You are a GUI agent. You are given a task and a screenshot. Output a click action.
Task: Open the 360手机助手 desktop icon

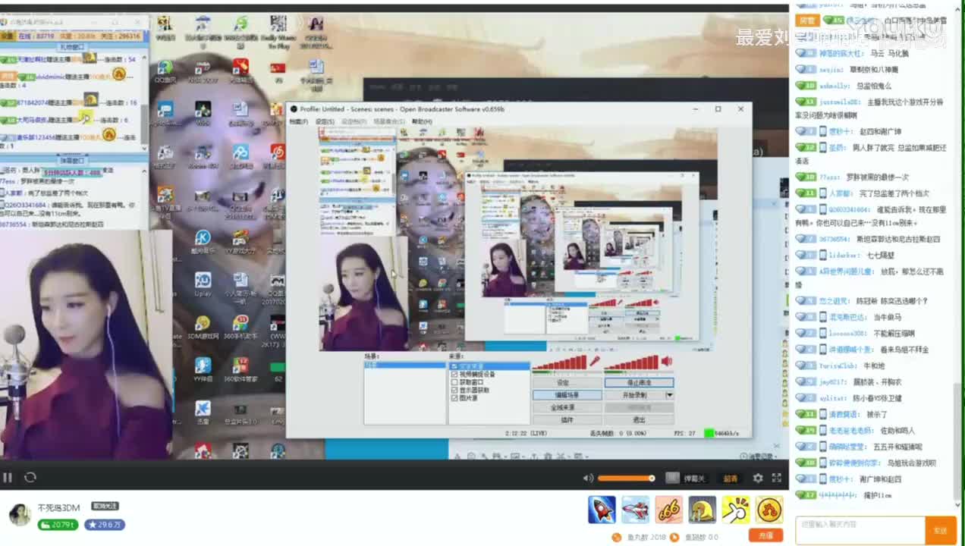240,327
